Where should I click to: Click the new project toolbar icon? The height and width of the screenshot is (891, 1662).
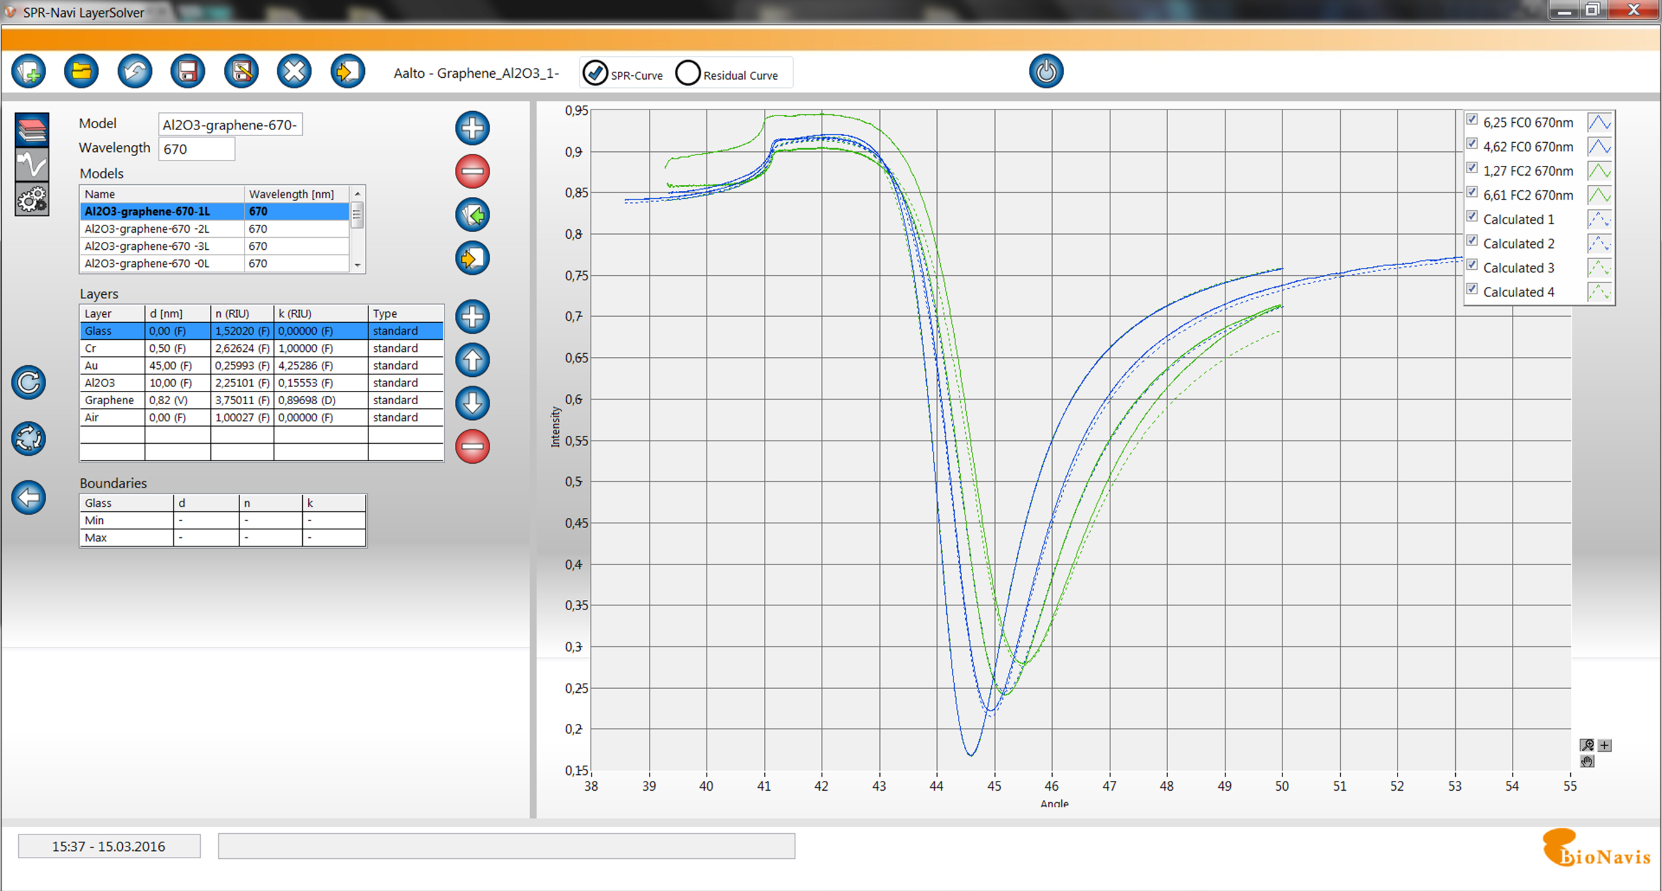[29, 72]
